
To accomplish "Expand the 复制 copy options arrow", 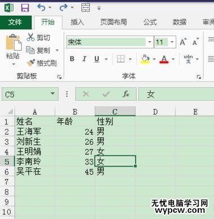I will pyautogui.click(x=57, y=50).
